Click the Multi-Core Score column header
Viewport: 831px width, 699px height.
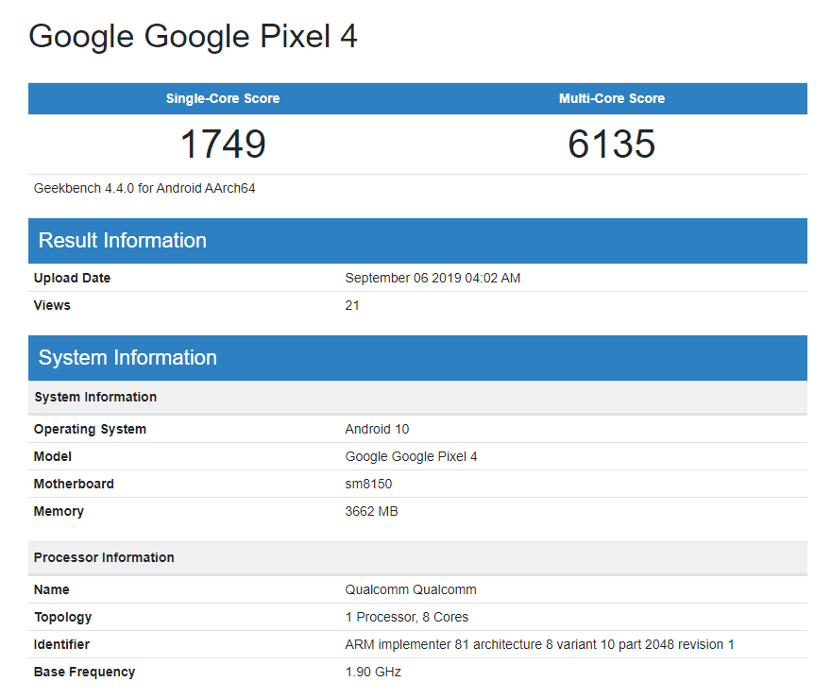612,98
